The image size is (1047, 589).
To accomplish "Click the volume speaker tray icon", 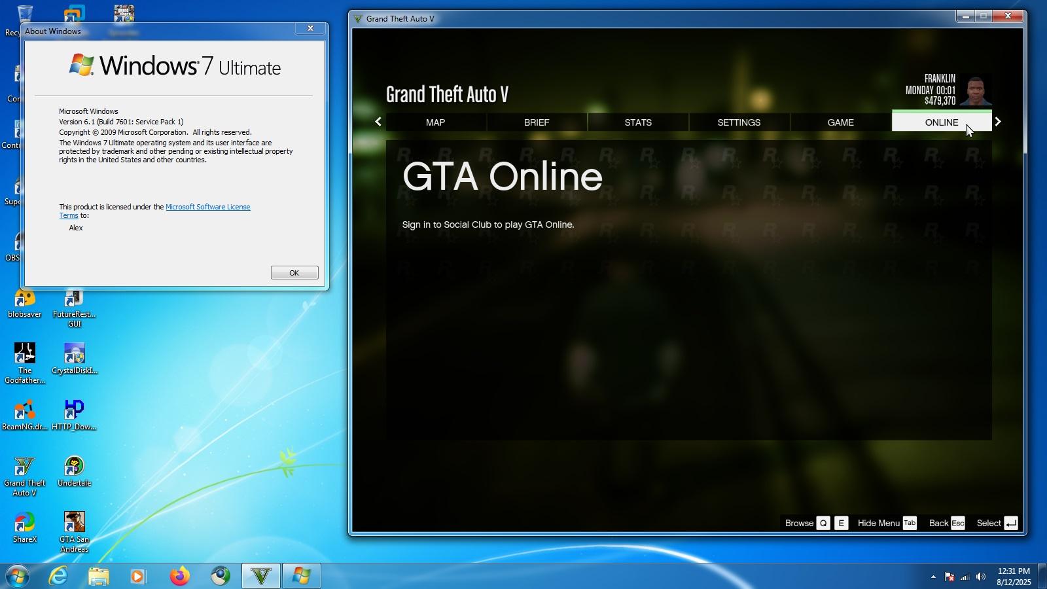I will [x=980, y=577].
